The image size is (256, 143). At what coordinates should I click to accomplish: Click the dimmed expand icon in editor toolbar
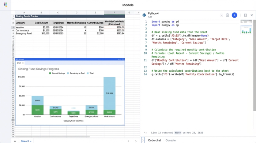coord(221,15)
